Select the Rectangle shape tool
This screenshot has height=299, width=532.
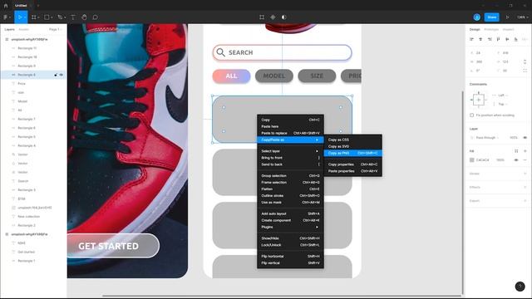coord(47,17)
